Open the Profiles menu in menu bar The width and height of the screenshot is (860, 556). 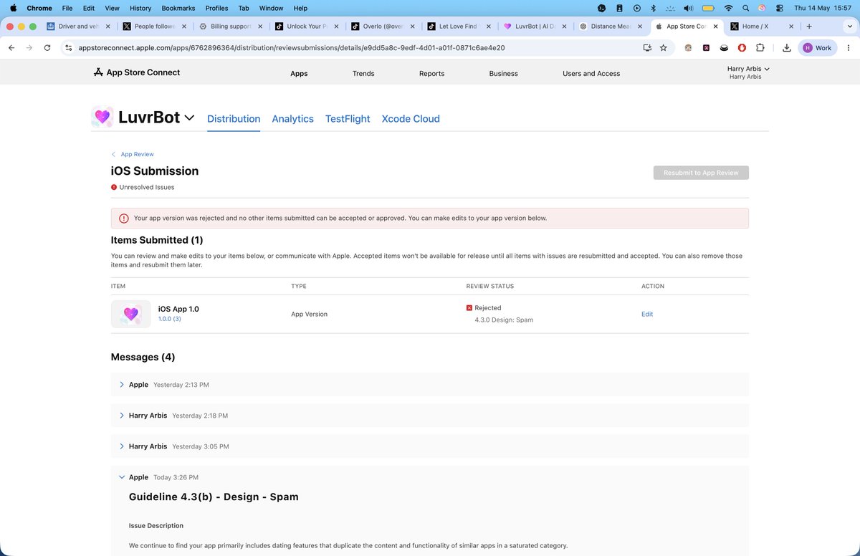click(x=216, y=8)
